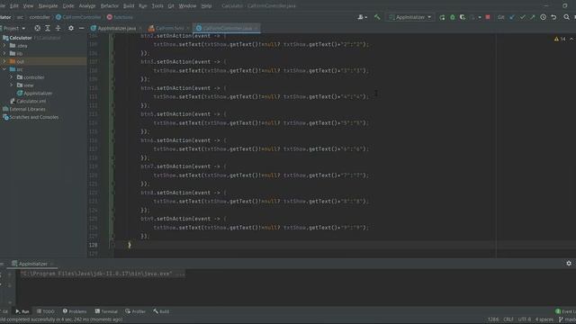Start debugging with the green bug icon
Screen dimensions: 576x324
click(x=453, y=17)
